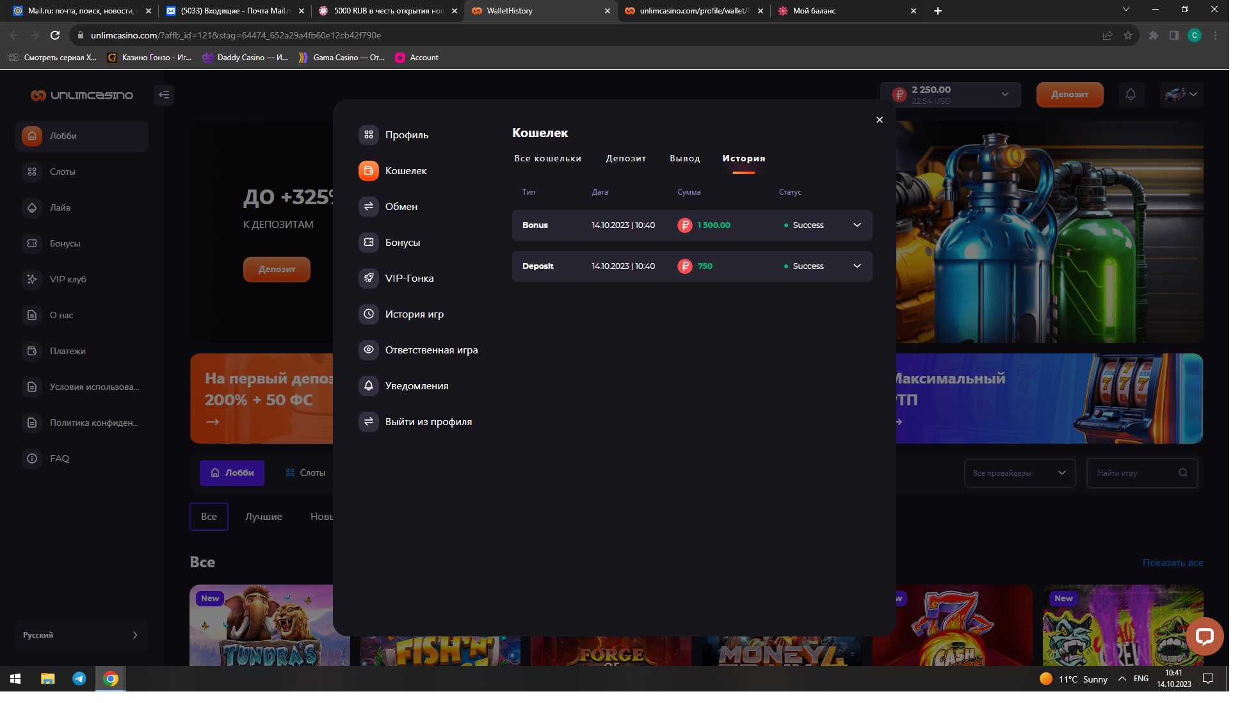This screenshot has height=703, width=1242.
Task: Switch to the Вывод tab
Action: [684, 158]
